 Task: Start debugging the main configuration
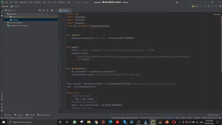click(x=208, y=6)
